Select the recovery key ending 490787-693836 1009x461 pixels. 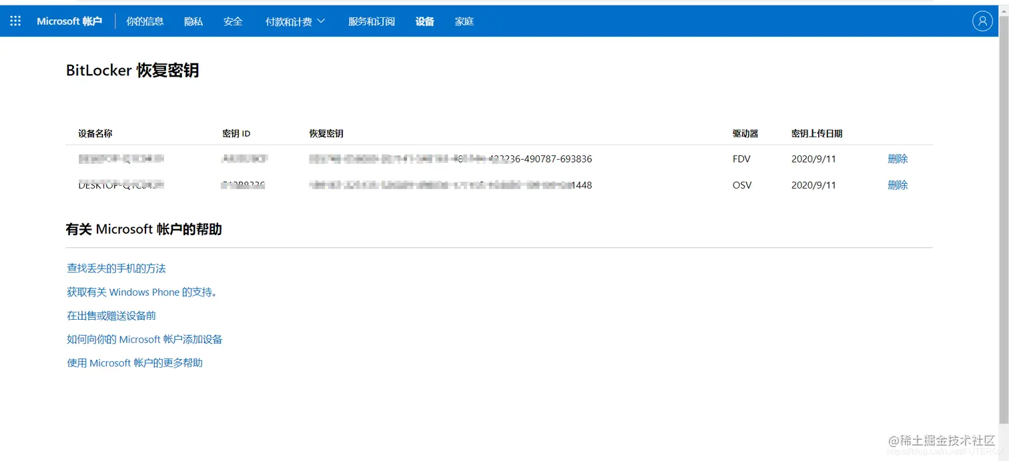tap(450, 159)
